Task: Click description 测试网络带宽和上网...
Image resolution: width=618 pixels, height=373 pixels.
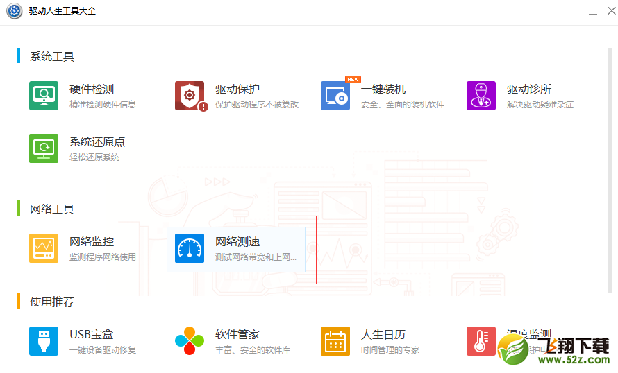Action: (x=256, y=257)
